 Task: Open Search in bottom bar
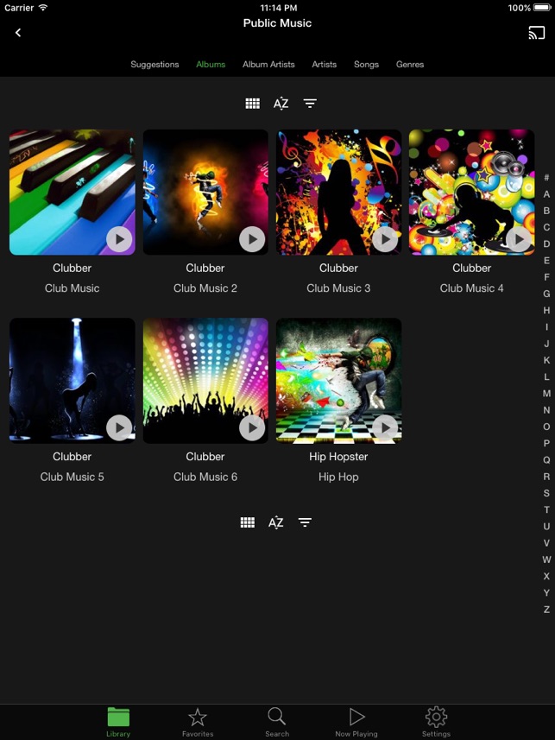[277, 722]
